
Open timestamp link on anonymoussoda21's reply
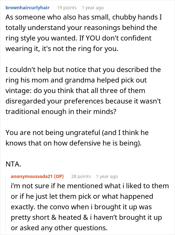coord(107,176)
